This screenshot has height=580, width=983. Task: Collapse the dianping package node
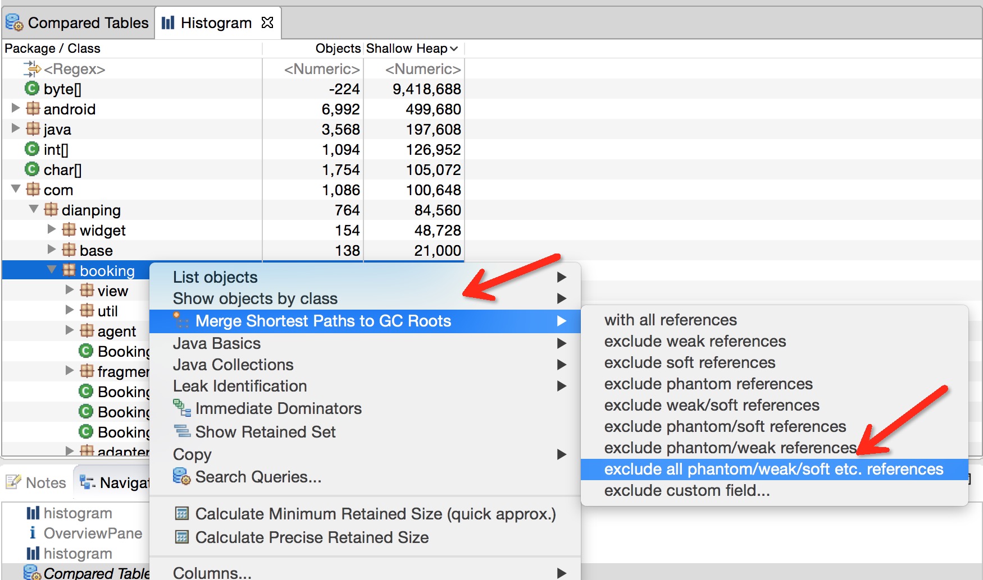coord(34,209)
